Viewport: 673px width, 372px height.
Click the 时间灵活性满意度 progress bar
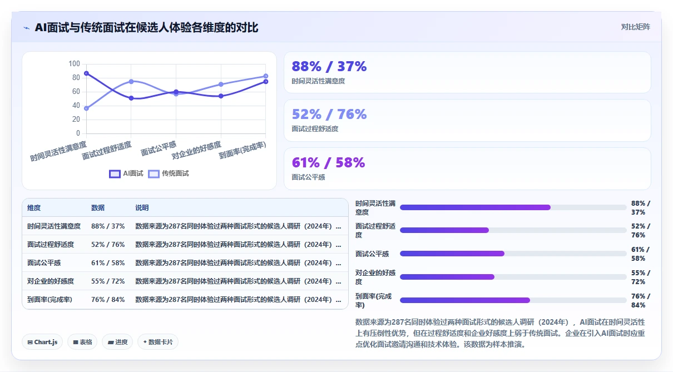[513, 207]
